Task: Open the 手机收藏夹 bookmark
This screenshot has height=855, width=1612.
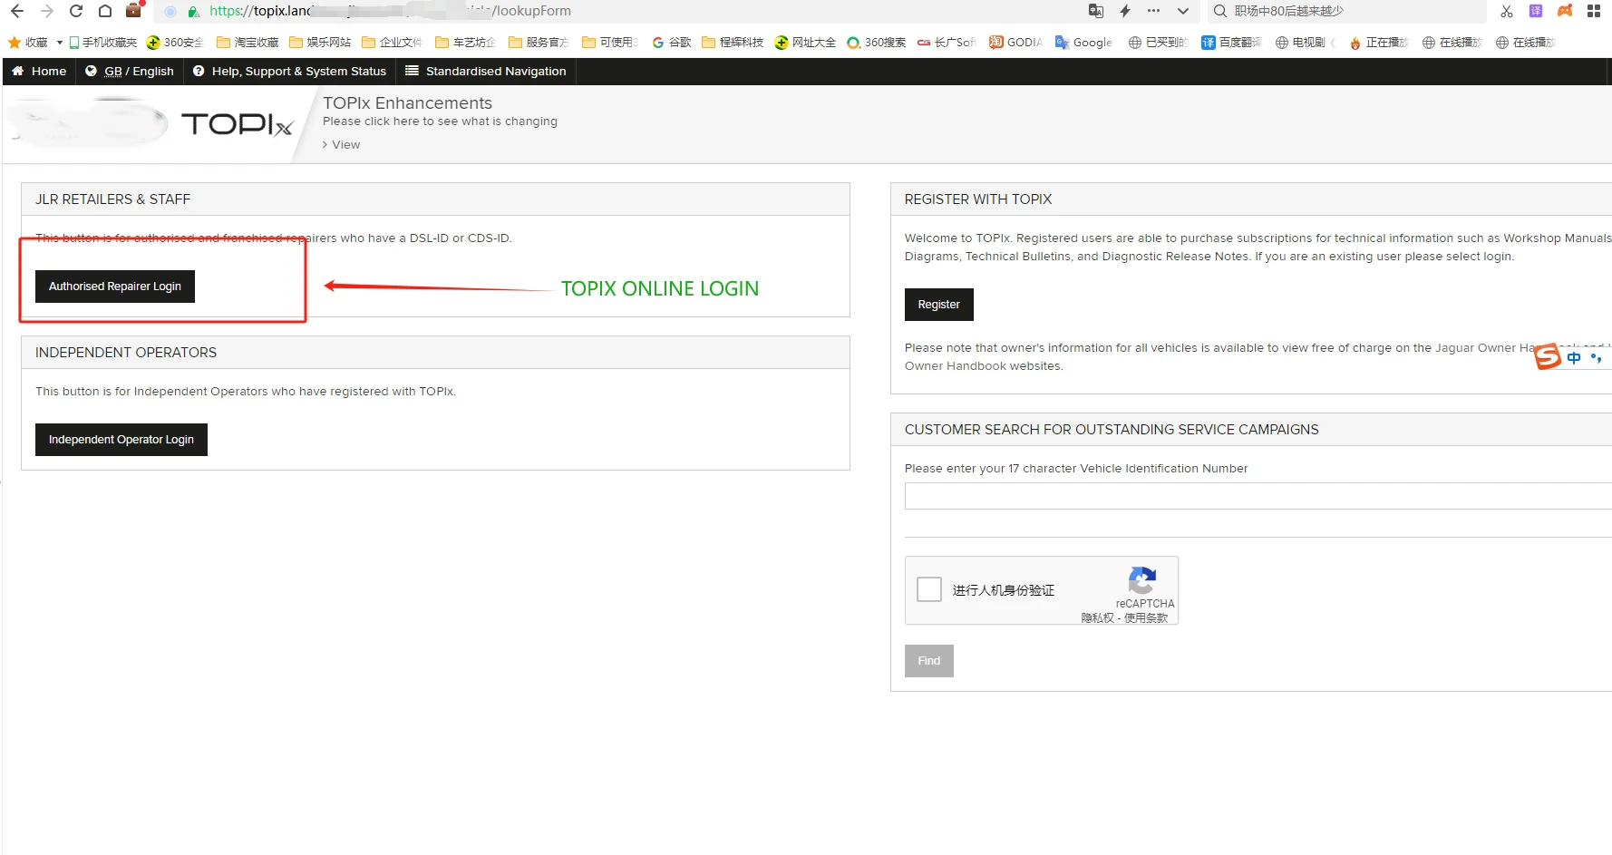Action: (x=102, y=43)
